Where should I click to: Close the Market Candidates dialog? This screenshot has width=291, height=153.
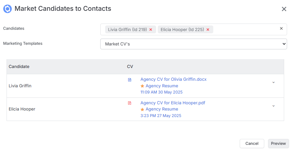click(x=284, y=9)
